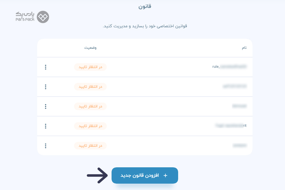Select the rule name ending in 'rit'

[231, 126]
